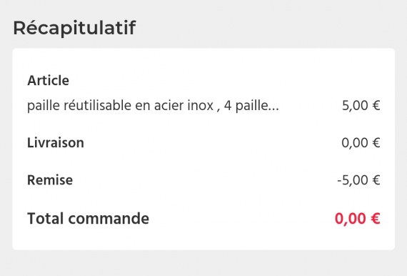Select the Article label

[48, 80]
